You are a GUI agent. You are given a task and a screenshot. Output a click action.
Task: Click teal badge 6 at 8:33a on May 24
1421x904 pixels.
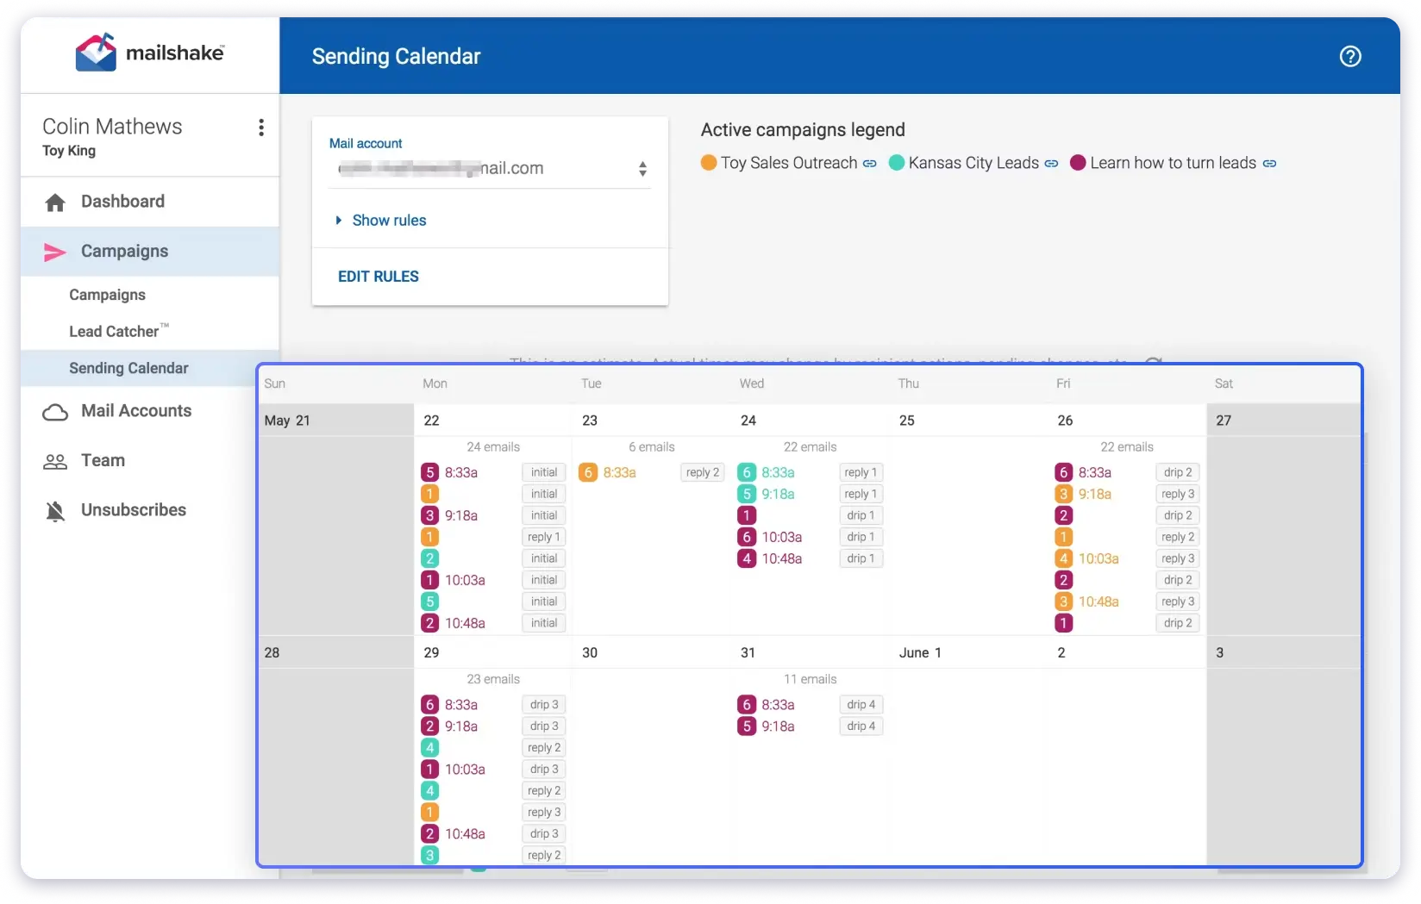coord(747,472)
